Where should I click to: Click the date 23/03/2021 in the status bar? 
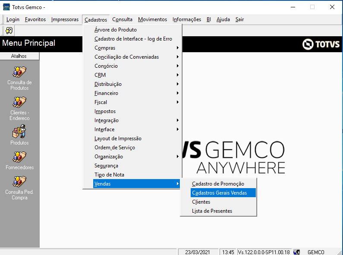tap(198, 252)
